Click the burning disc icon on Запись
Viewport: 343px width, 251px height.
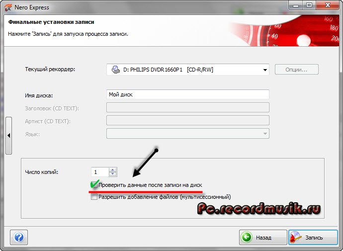tap(296, 237)
